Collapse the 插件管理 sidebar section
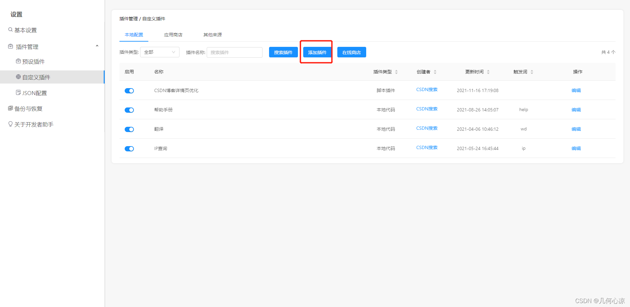630x307 pixels. [97, 46]
